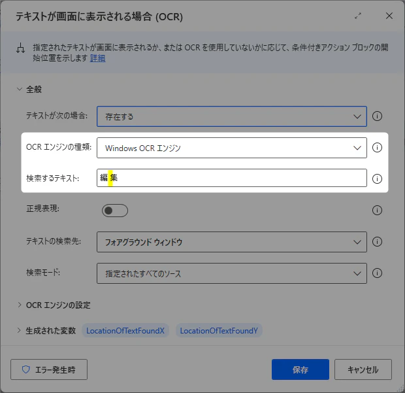The width and height of the screenshot is (405, 393).
Task: Show info for テキストが次の場合
Action: (377, 116)
